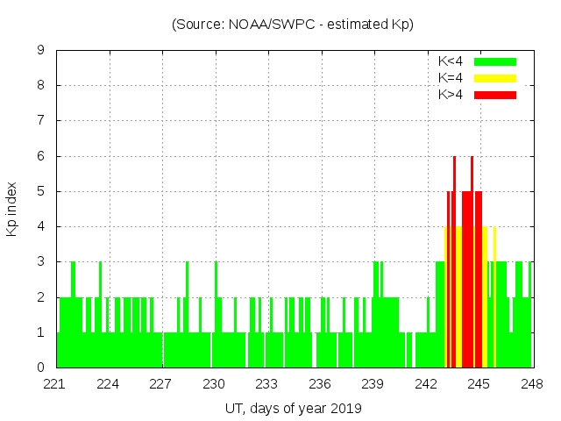Select the 'K>4' legend text label

pyautogui.click(x=451, y=94)
